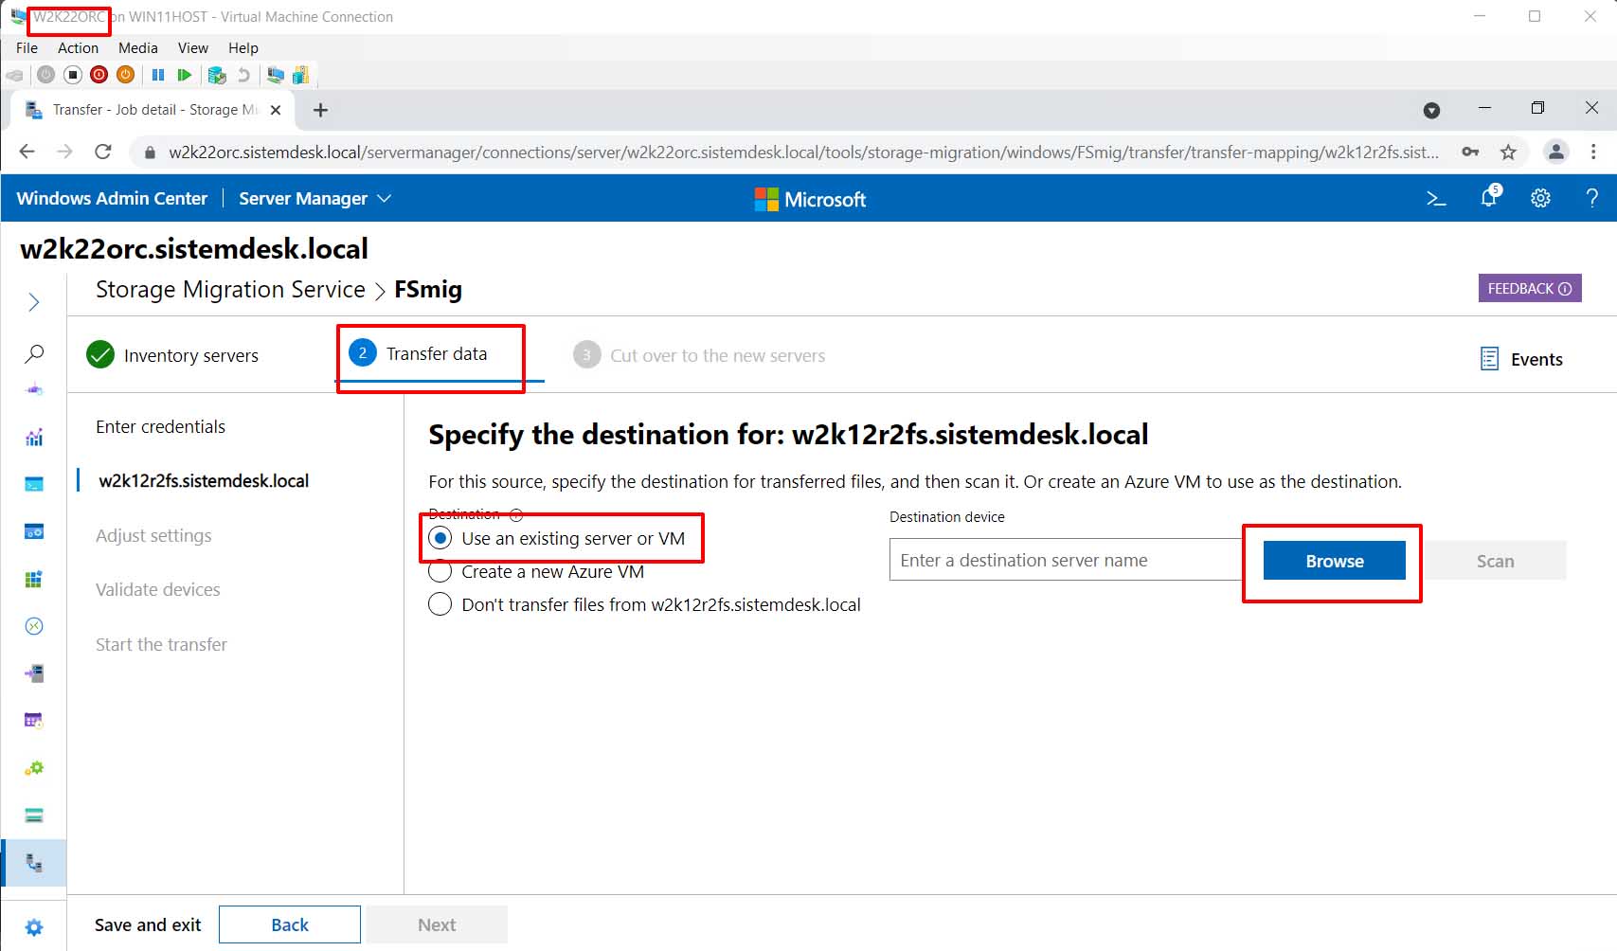The height and width of the screenshot is (951, 1617).
Task: Click the Scan button
Action: click(x=1495, y=561)
